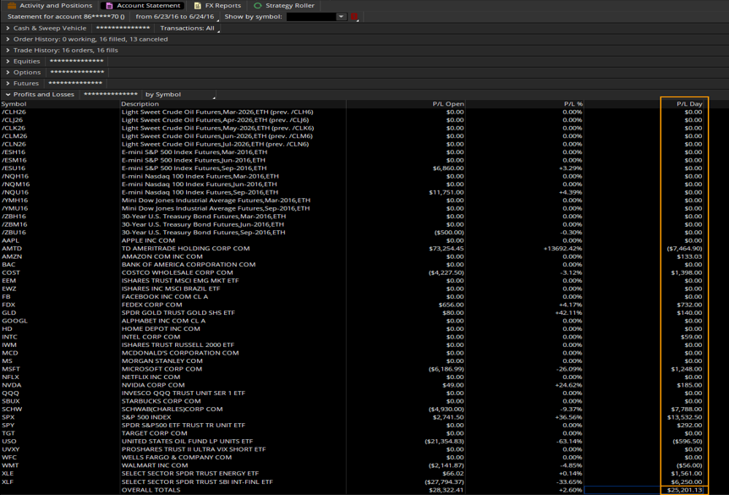Screen dimensions: 729x495
Task: Sort by the P/L % column header
Action: click(573, 104)
